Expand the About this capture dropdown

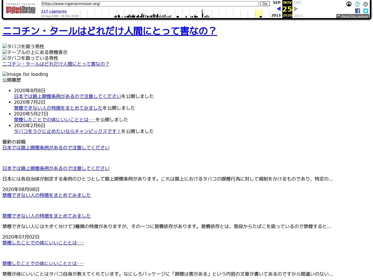[x=353, y=16]
